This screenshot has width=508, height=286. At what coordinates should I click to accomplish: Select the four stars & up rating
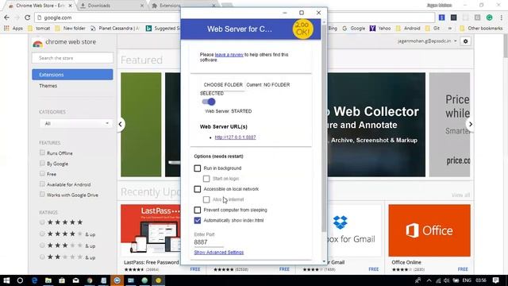click(42, 234)
